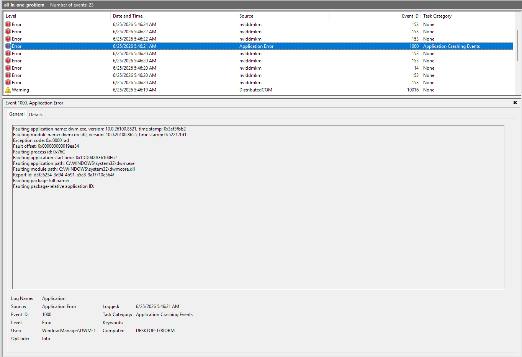The image size is (522, 357).
Task: Click the Computer value 'DESKTOP-J7RIORM'
Action: coord(155,331)
